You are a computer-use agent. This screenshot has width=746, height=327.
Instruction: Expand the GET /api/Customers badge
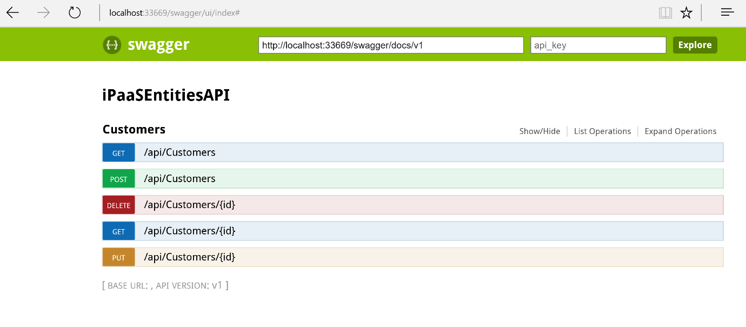click(x=118, y=153)
